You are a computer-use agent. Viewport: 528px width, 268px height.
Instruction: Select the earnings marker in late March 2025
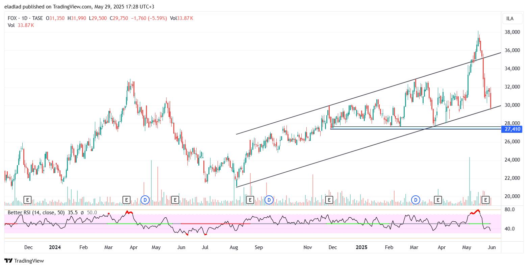pos(438,200)
